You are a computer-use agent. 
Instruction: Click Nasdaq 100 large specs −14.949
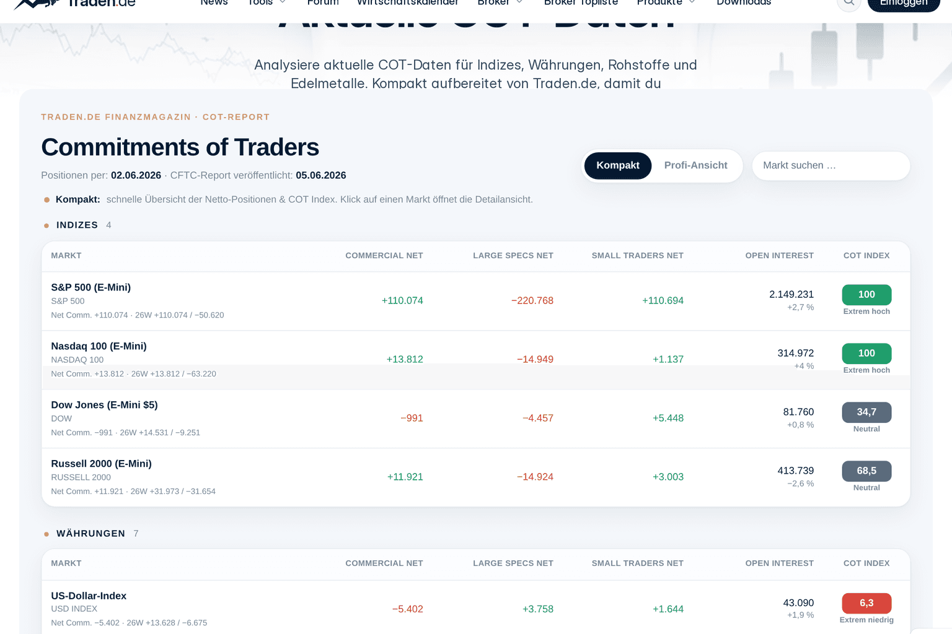coord(535,360)
